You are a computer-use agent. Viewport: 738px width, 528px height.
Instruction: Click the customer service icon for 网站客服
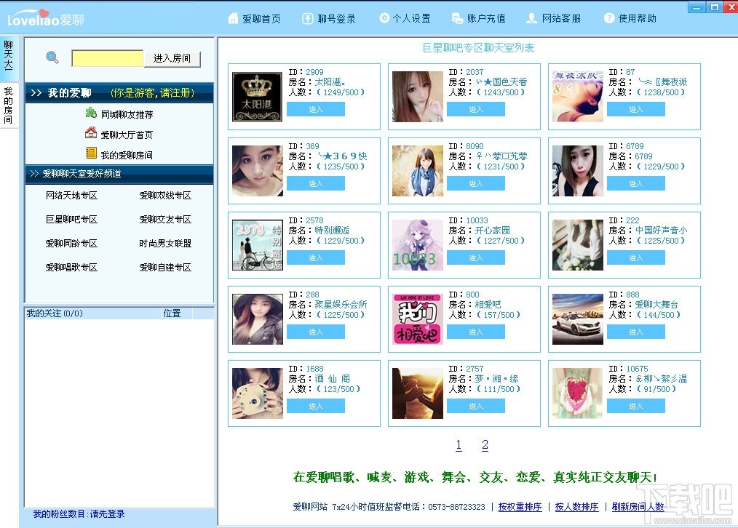click(x=531, y=18)
